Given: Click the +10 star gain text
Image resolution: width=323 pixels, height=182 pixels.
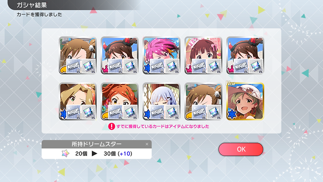Looking at the screenshot, I should pos(125,154).
